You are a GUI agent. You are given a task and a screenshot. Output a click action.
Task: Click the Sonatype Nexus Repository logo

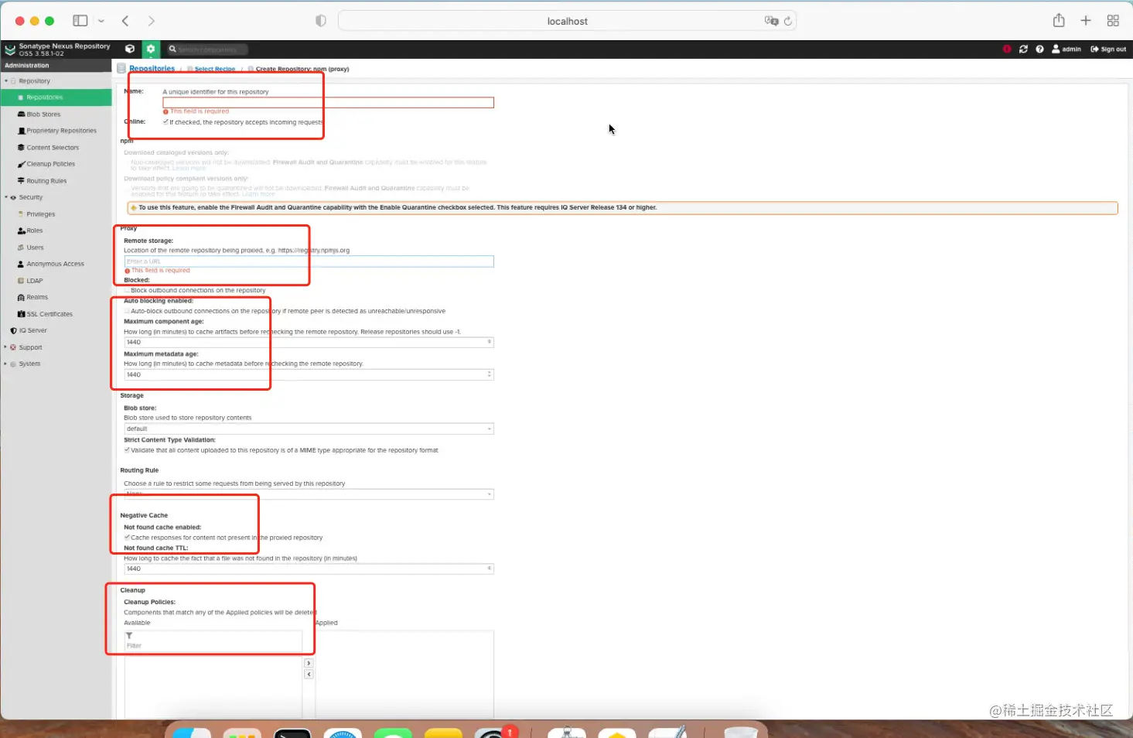(58, 50)
